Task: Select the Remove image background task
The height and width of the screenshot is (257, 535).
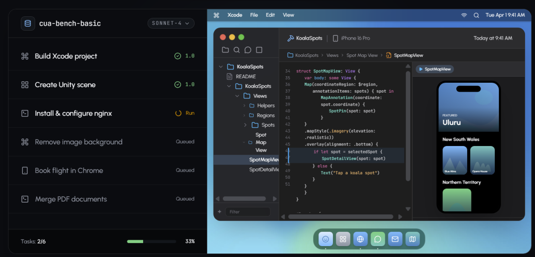Action: [108, 142]
